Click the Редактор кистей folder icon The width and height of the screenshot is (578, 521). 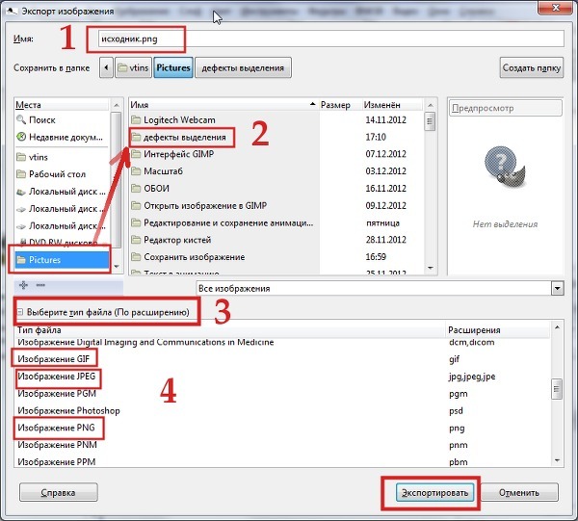[136, 240]
